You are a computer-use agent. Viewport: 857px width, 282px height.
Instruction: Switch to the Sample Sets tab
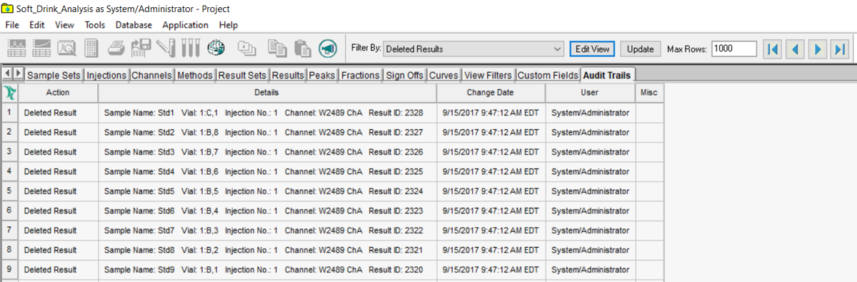point(54,75)
